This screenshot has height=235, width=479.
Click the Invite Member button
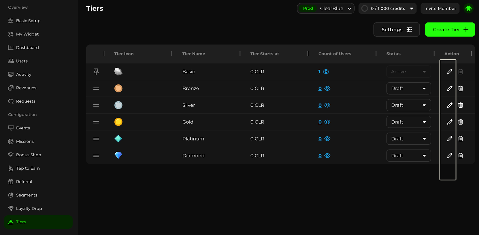click(440, 8)
